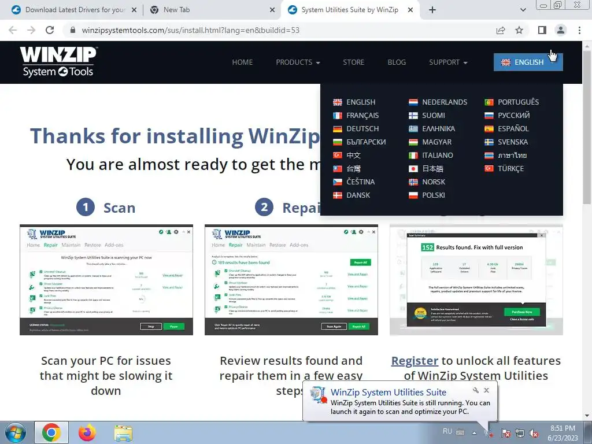592x444 pixels.
Task: Click the Chrome taskbar icon
Action: click(51, 432)
